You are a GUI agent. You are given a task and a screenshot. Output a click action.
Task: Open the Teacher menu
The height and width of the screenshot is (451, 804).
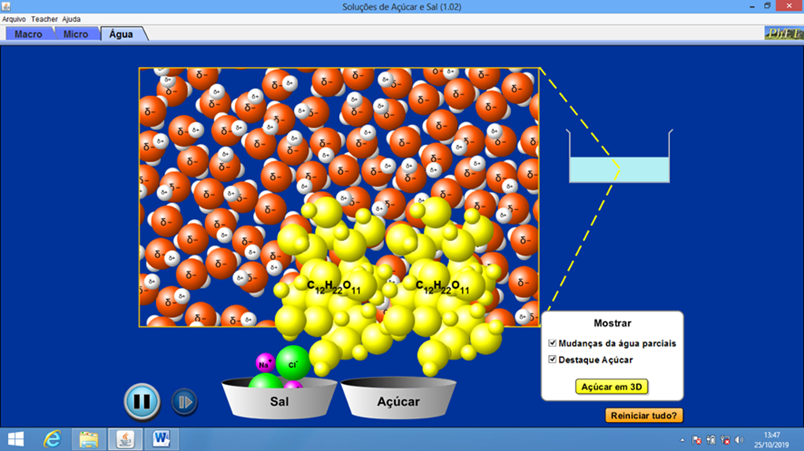pos(44,19)
